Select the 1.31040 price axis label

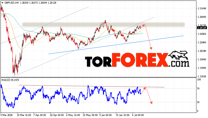[202, 9]
